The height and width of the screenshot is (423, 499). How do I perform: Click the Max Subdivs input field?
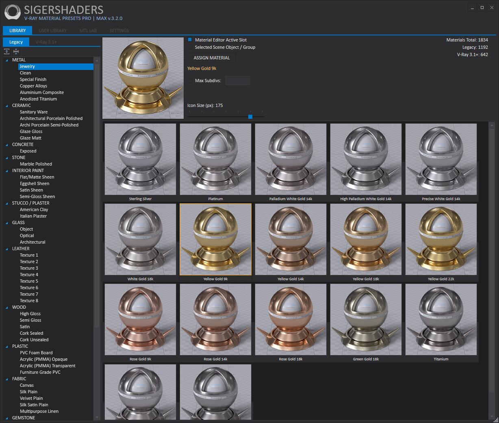(x=237, y=81)
